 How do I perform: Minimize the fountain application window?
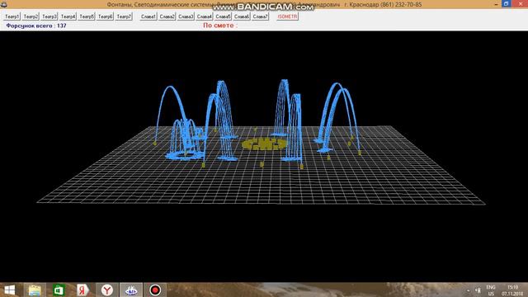click(496, 4)
